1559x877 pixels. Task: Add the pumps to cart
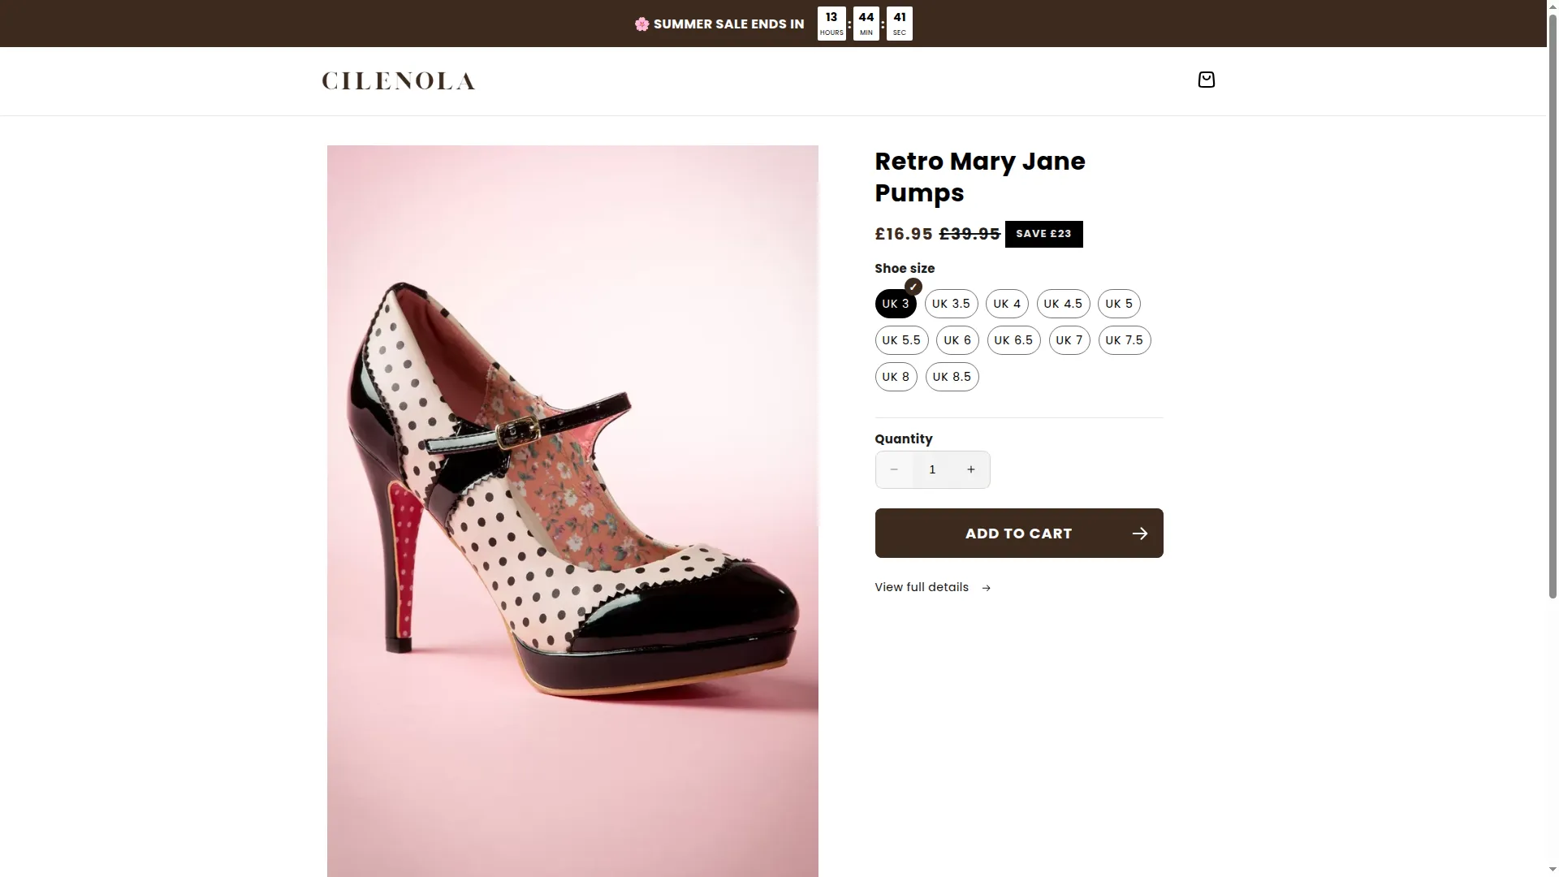1018,534
